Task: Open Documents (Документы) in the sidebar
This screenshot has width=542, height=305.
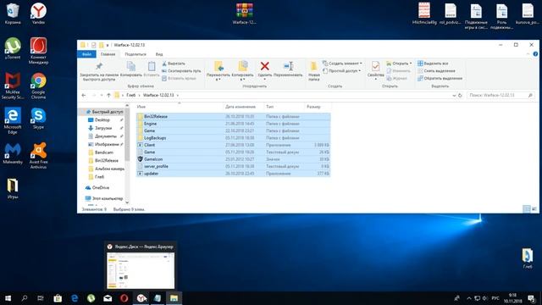Action: click(105, 136)
